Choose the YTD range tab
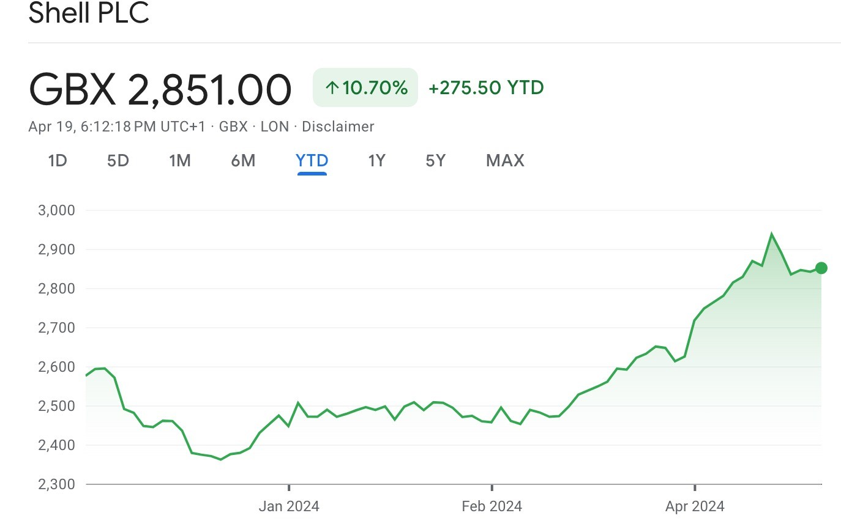Image resolution: width=841 pixels, height=532 pixels. point(312,161)
